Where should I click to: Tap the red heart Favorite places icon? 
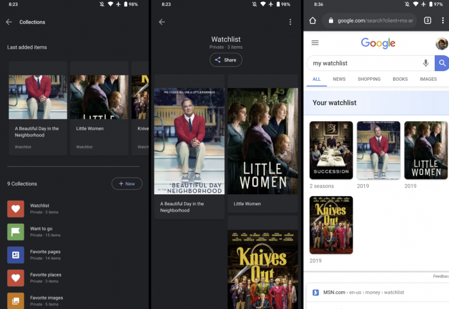[x=16, y=278]
